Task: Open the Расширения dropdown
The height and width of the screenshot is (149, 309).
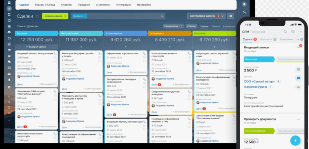Action: (182, 26)
